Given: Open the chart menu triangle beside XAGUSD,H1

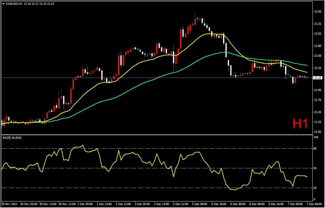Looking at the screenshot, I should pos(3,4).
